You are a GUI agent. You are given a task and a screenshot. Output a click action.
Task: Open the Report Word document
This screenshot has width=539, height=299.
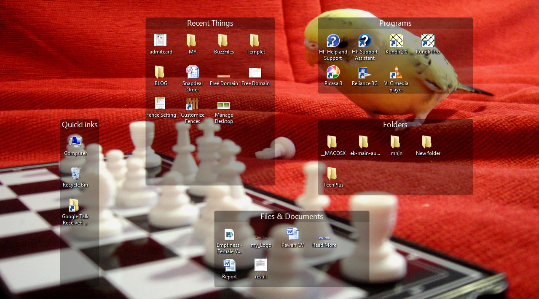click(x=229, y=265)
